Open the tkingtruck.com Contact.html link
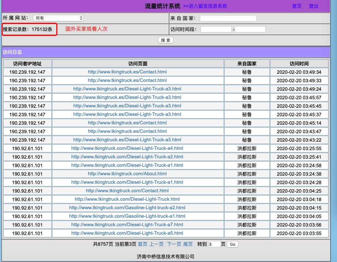 [x=127, y=191]
